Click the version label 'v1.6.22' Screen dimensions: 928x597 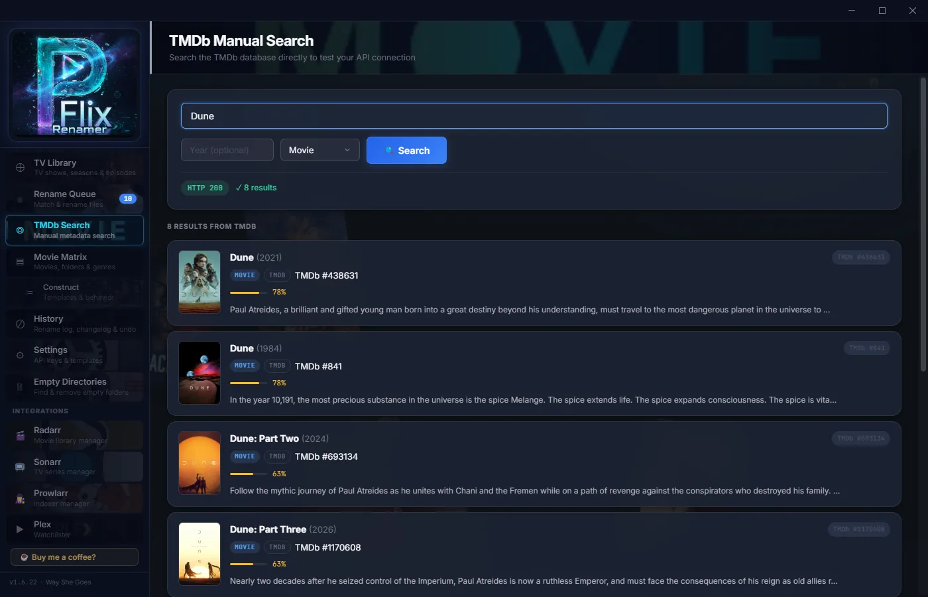[x=23, y=582]
